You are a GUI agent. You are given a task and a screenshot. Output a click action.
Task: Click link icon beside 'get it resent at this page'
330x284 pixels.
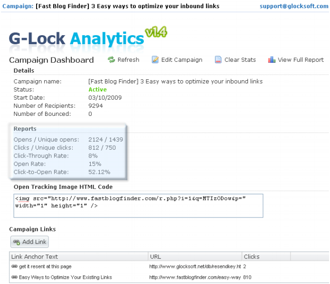tap(14, 266)
